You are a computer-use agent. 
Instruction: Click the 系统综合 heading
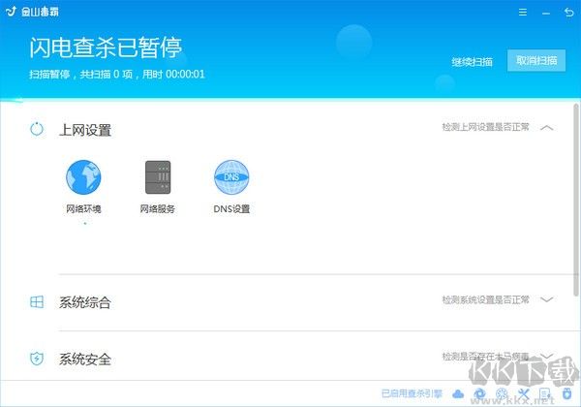(85, 302)
